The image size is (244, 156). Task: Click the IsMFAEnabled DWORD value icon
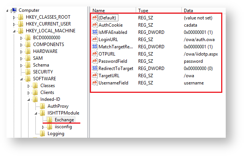[95, 32]
